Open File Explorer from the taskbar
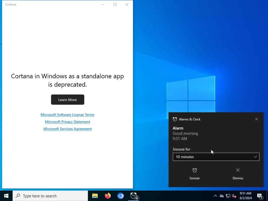 point(95,196)
